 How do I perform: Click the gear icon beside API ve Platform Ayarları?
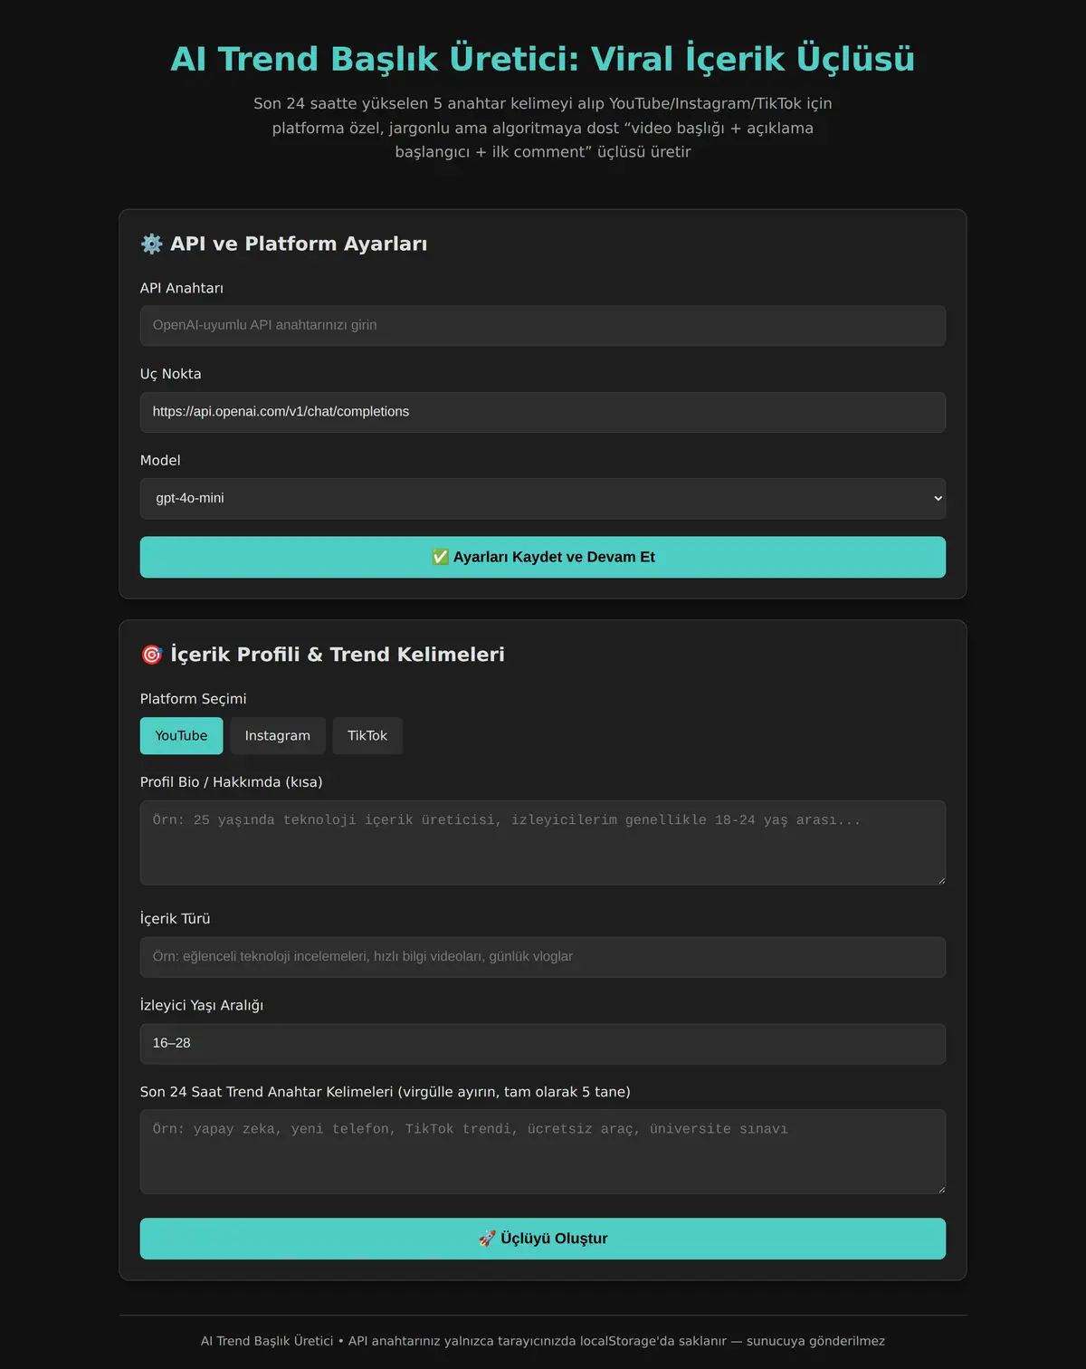coord(151,244)
